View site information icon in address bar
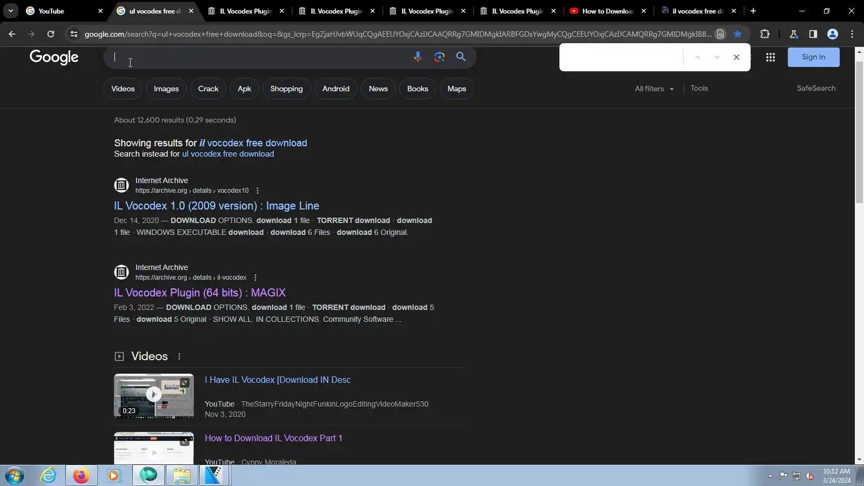 (74, 34)
